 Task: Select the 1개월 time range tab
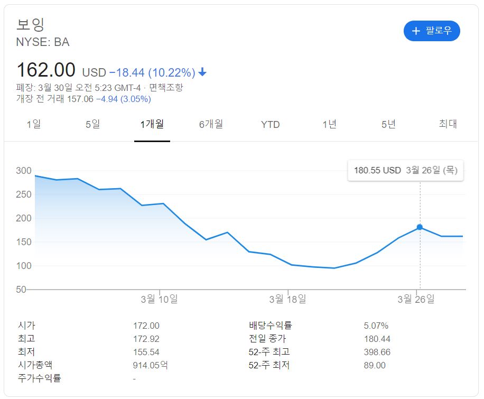(x=152, y=124)
